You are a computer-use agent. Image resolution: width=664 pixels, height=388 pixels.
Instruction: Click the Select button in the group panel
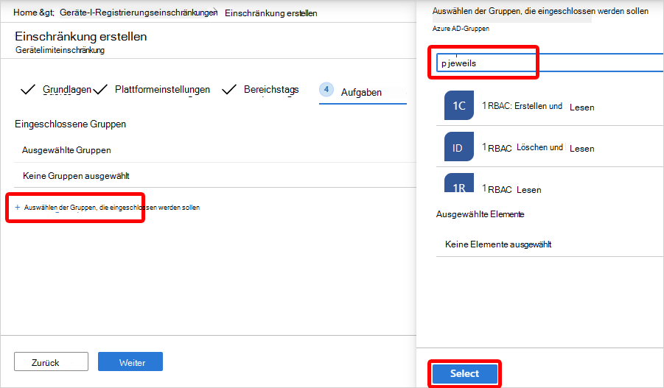[x=464, y=373]
